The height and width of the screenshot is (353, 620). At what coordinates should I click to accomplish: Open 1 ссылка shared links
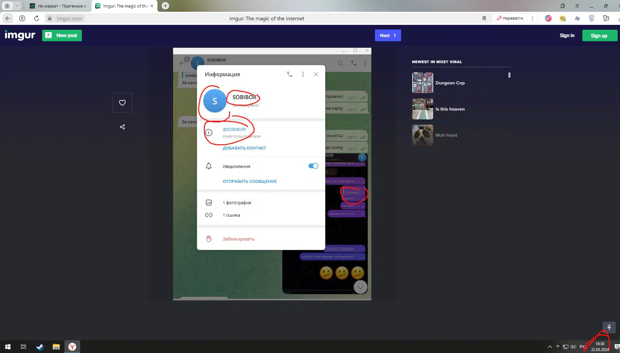pyautogui.click(x=231, y=215)
